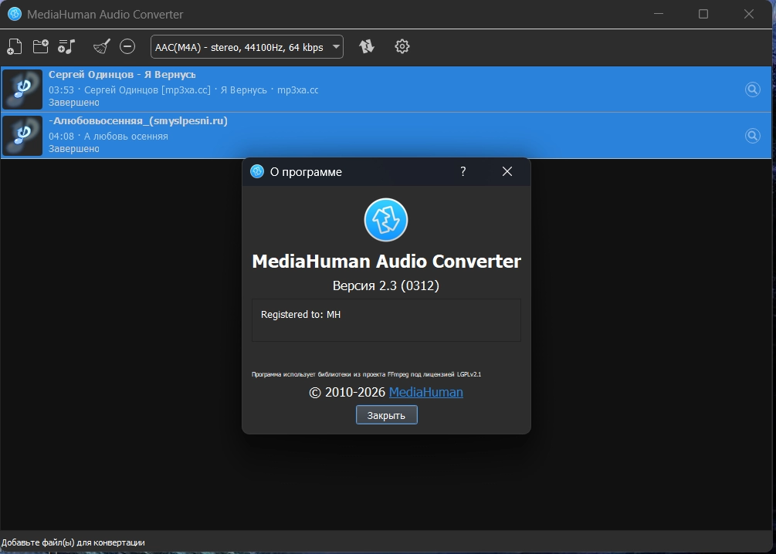Open the AAC(M4A) output format dropdown
The image size is (776, 554).
coord(247,46)
